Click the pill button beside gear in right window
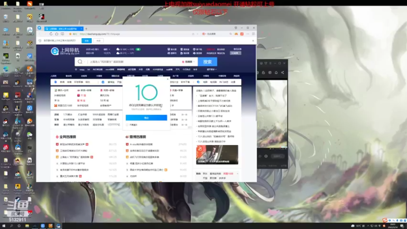The image size is (407, 229). pos(278,156)
